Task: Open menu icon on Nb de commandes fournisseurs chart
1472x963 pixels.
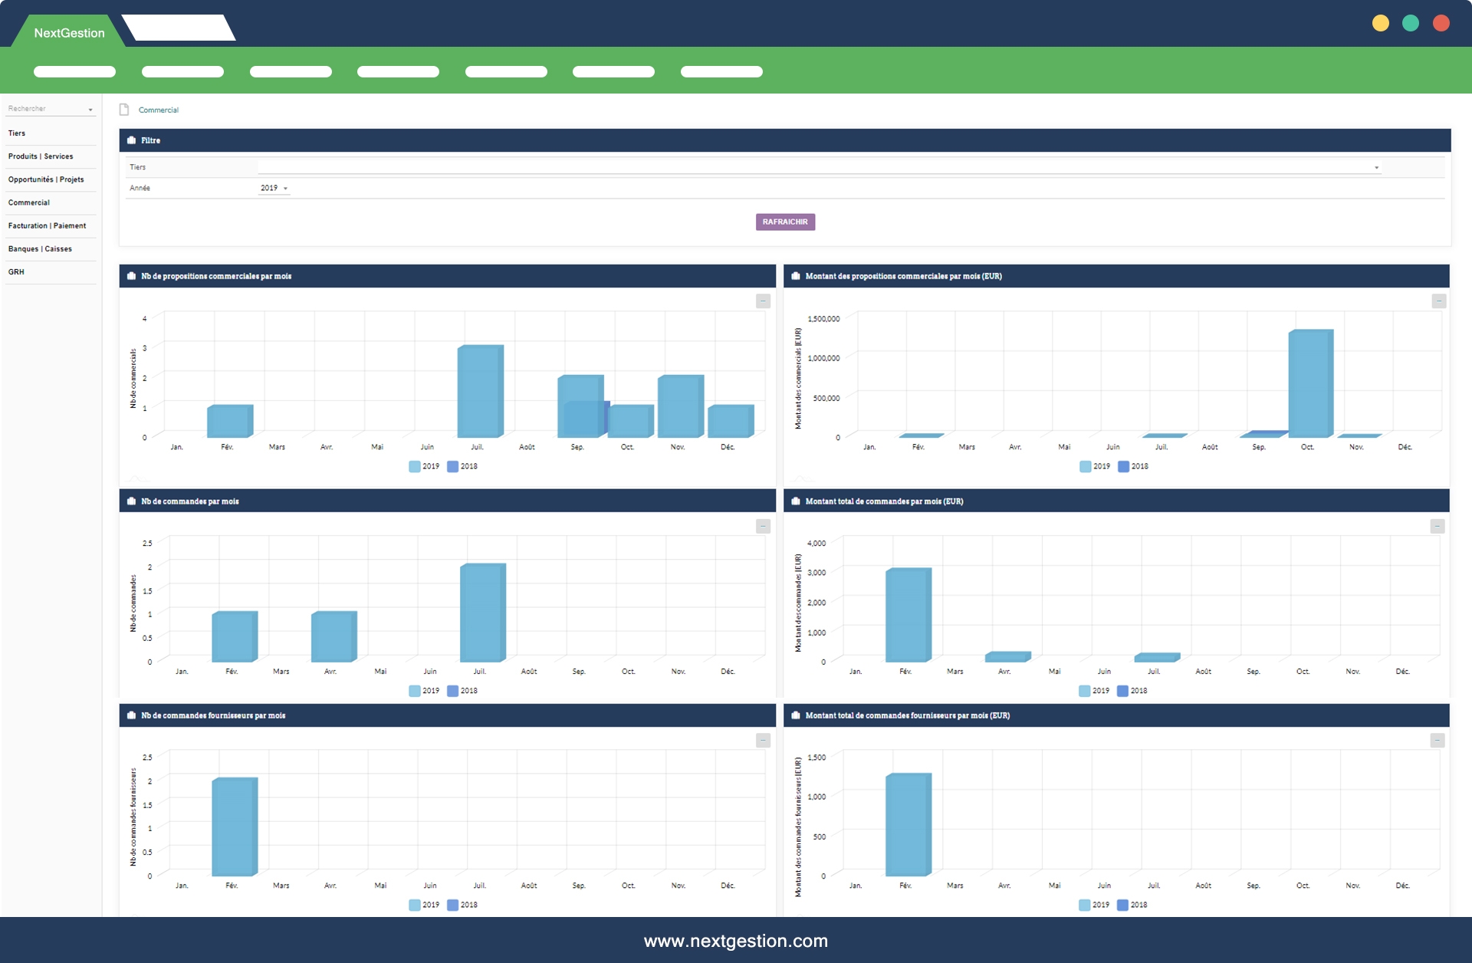Action: pos(763,740)
